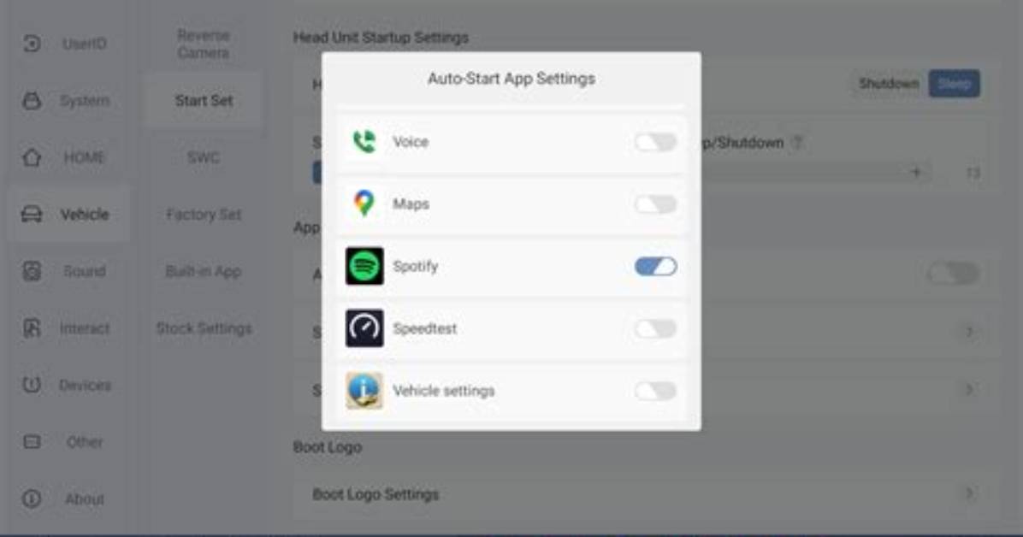Click the System sidebar icon
This screenshot has width=1023, height=537.
(x=32, y=101)
